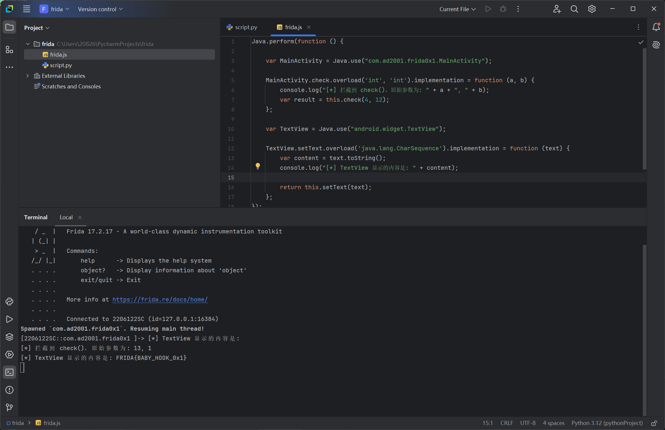
Task: Change UTF-8 file encoding
Action: tap(528, 423)
